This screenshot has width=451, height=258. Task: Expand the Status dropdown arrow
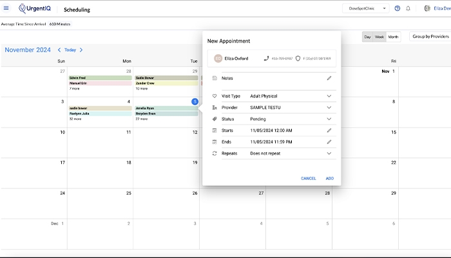(x=329, y=119)
